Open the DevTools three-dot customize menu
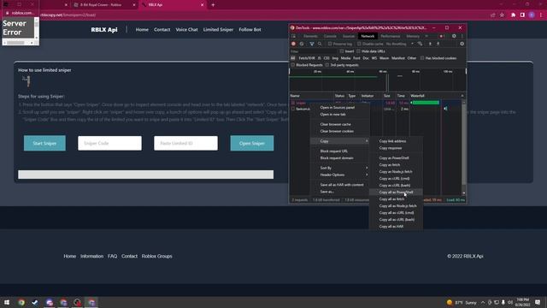This screenshot has height=308, width=547. coord(462,36)
